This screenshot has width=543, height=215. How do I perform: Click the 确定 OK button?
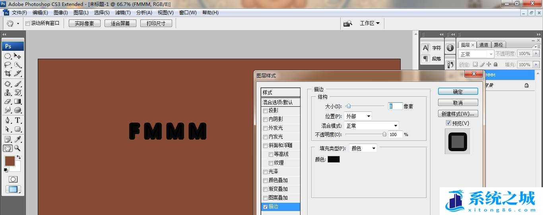(458, 92)
